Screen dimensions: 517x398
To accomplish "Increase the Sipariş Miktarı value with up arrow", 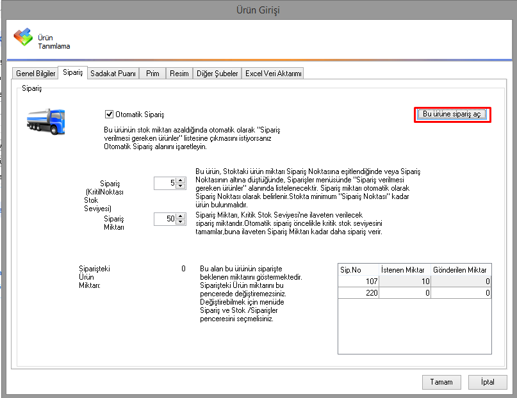I will click(x=181, y=216).
